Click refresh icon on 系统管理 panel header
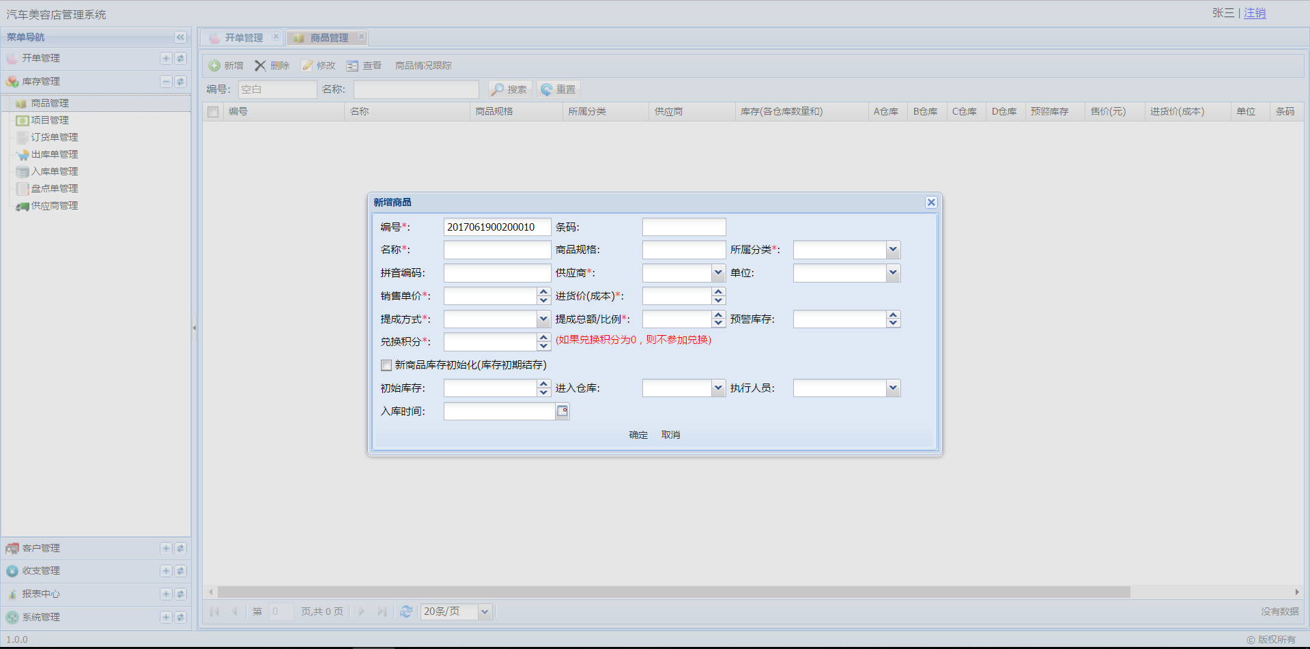This screenshot has width=1310, height=649. click(x=180, y=617)
